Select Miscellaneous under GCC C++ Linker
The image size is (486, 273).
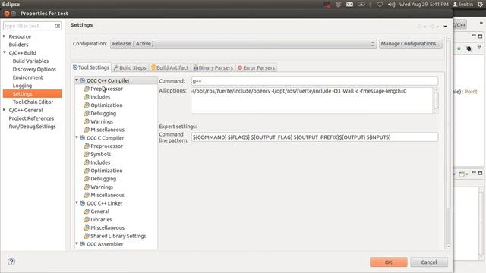pyautogui.click(x=107, y=227)
